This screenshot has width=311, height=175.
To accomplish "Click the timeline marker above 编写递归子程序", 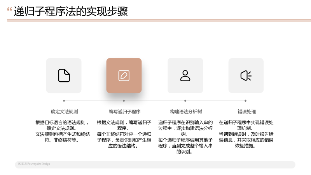I will [124, 101].
